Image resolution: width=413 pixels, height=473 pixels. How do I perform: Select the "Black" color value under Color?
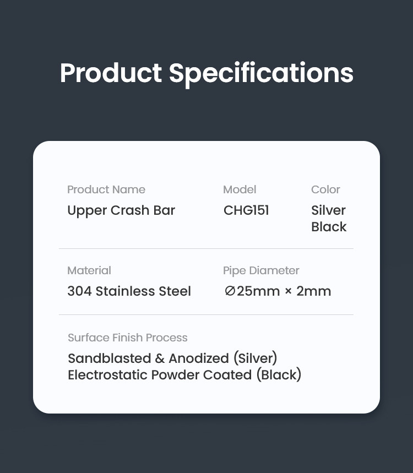coord(329,227)
